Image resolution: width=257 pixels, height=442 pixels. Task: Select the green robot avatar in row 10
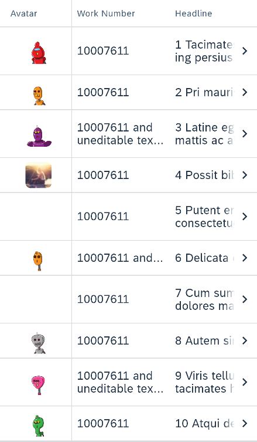[39, 426]
